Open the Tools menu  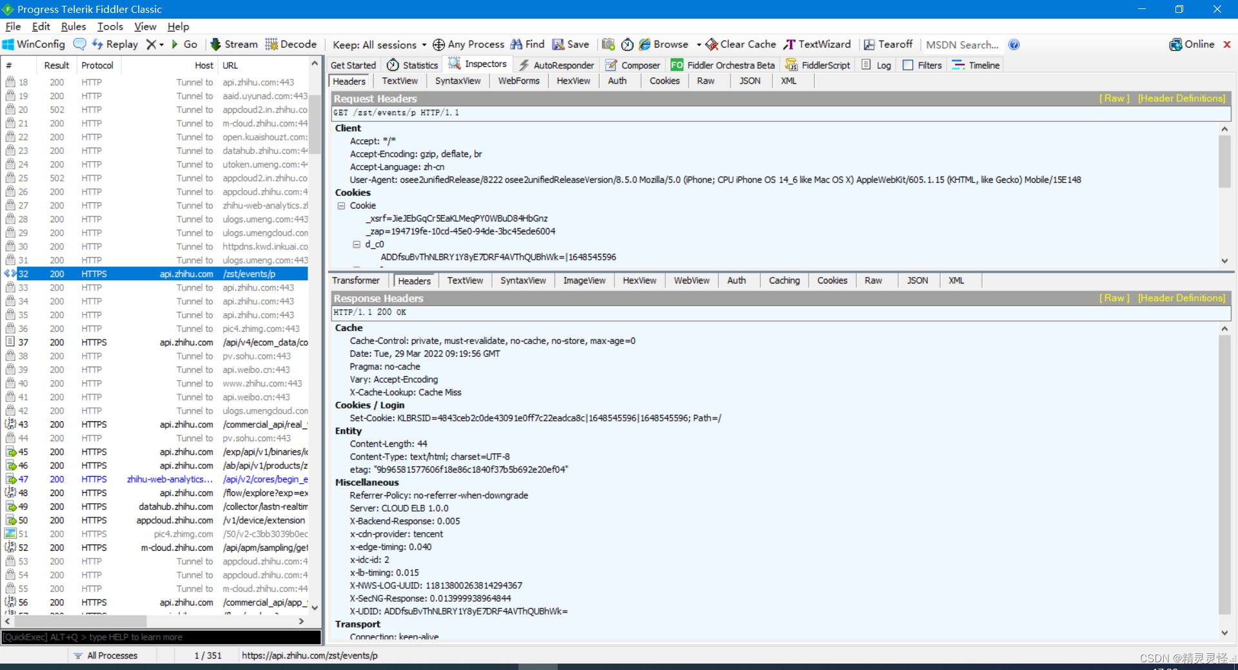click(110, 26)
